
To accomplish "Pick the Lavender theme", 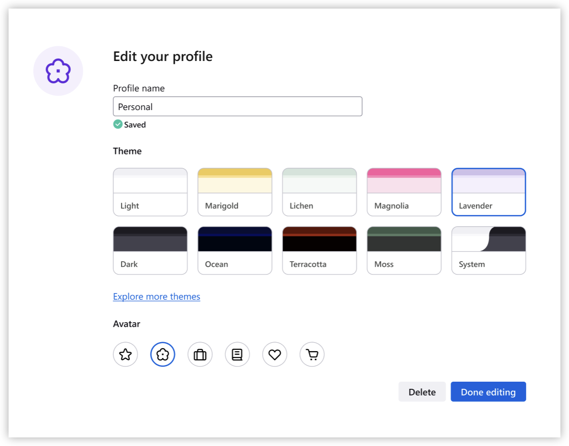I will coord(488,192).
